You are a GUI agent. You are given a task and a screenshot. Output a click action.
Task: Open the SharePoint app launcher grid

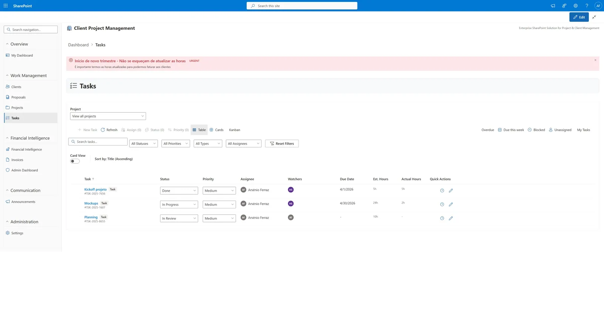pyautogui.click(x=6, y=6)
